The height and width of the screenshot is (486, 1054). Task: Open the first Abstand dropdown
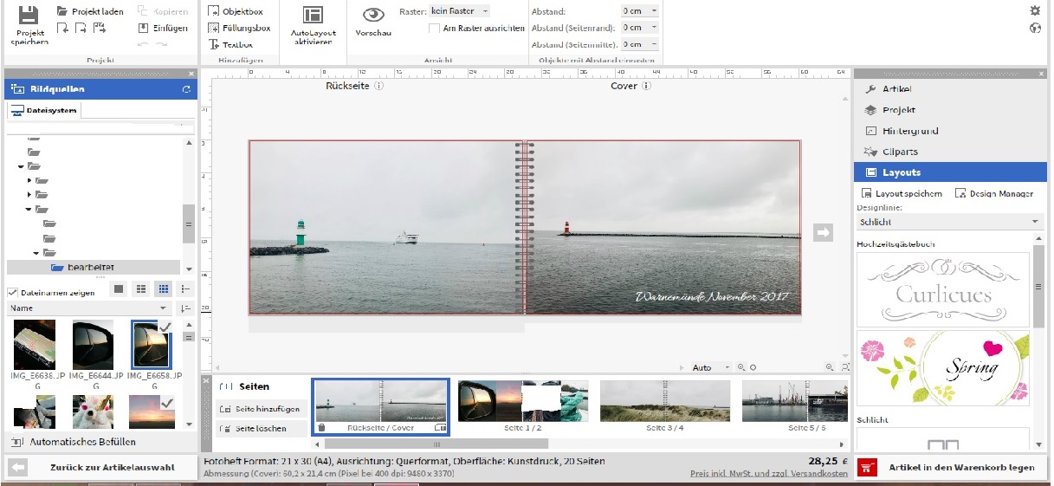tap(640, 11)
